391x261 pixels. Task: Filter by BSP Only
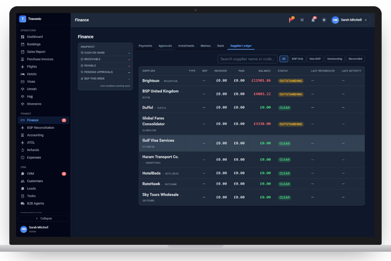click(298, 59)
